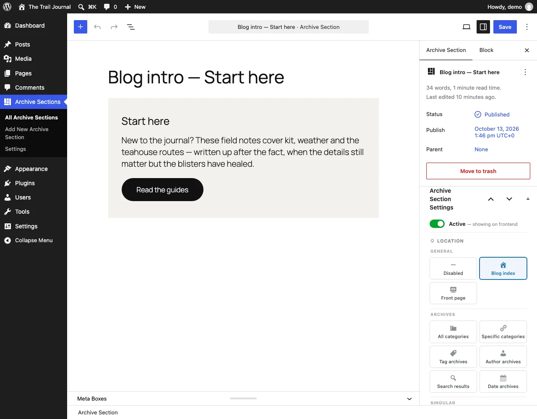
Task: Change the Parent from None
Action: [x=481, y=149]
